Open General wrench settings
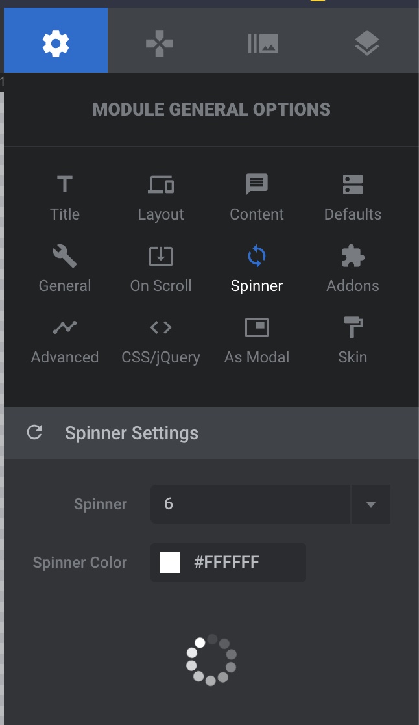 pyautogui.click(x=65, y=257)
